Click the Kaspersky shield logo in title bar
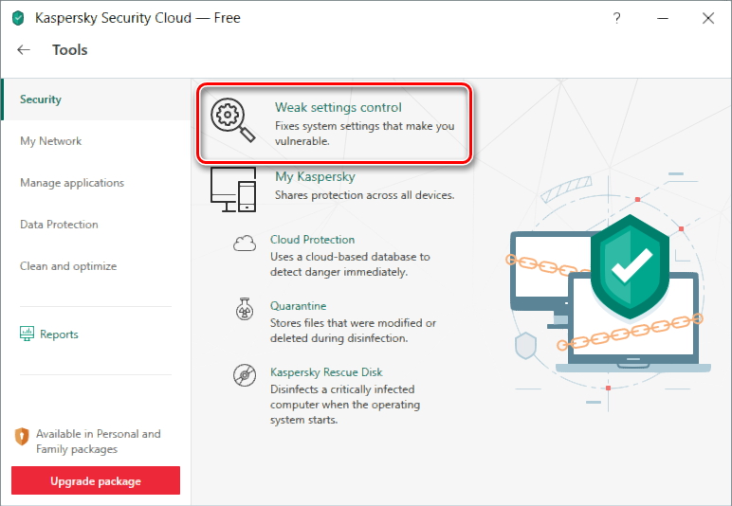732x506 pixels. click(x=18, y=18)
